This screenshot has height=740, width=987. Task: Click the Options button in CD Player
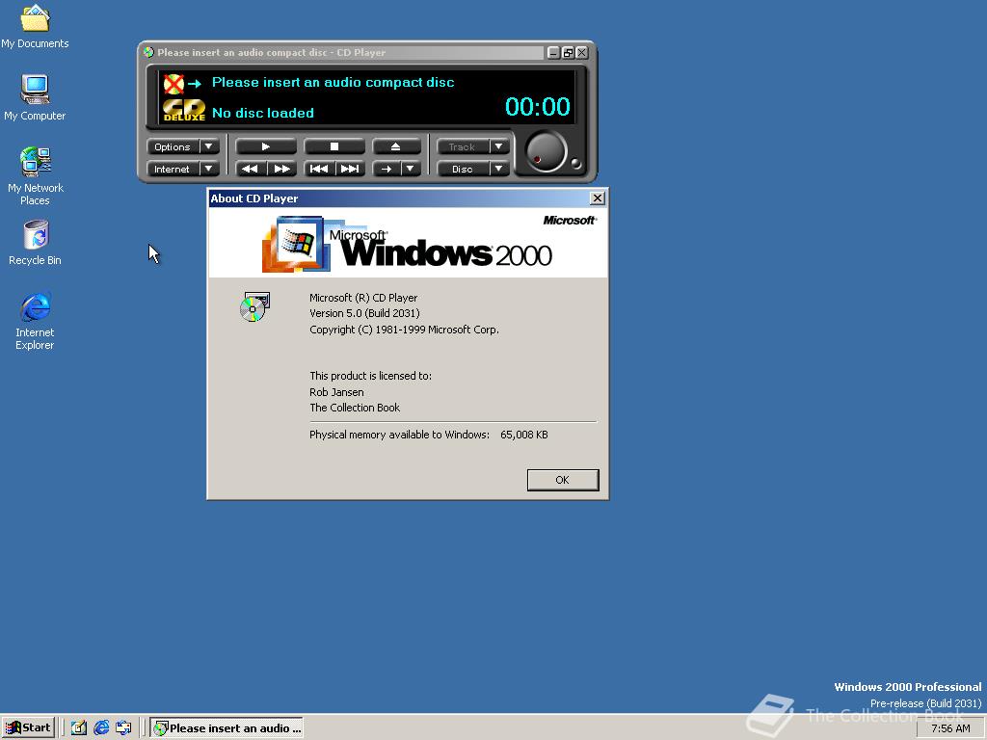click(x=173, y=146)
